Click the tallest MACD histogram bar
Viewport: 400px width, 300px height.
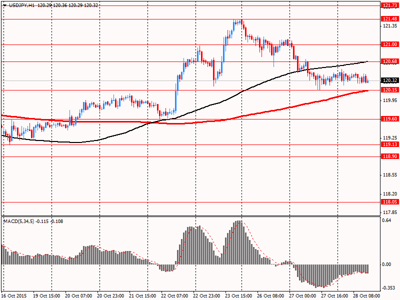(240, 242)
